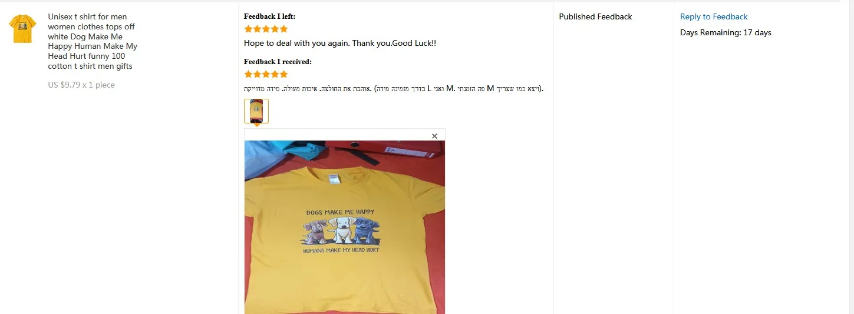Click last star under Feedback I left
This screenshot has width=854, height=314.
[283, 29]
